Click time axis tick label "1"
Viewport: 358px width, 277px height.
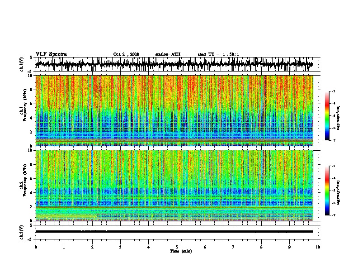pyautogui.click(x=64, y=247)
